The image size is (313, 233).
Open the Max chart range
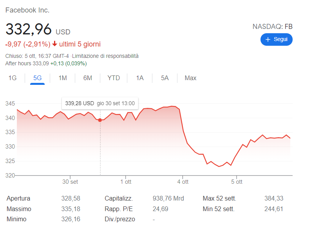pos(190,78)
